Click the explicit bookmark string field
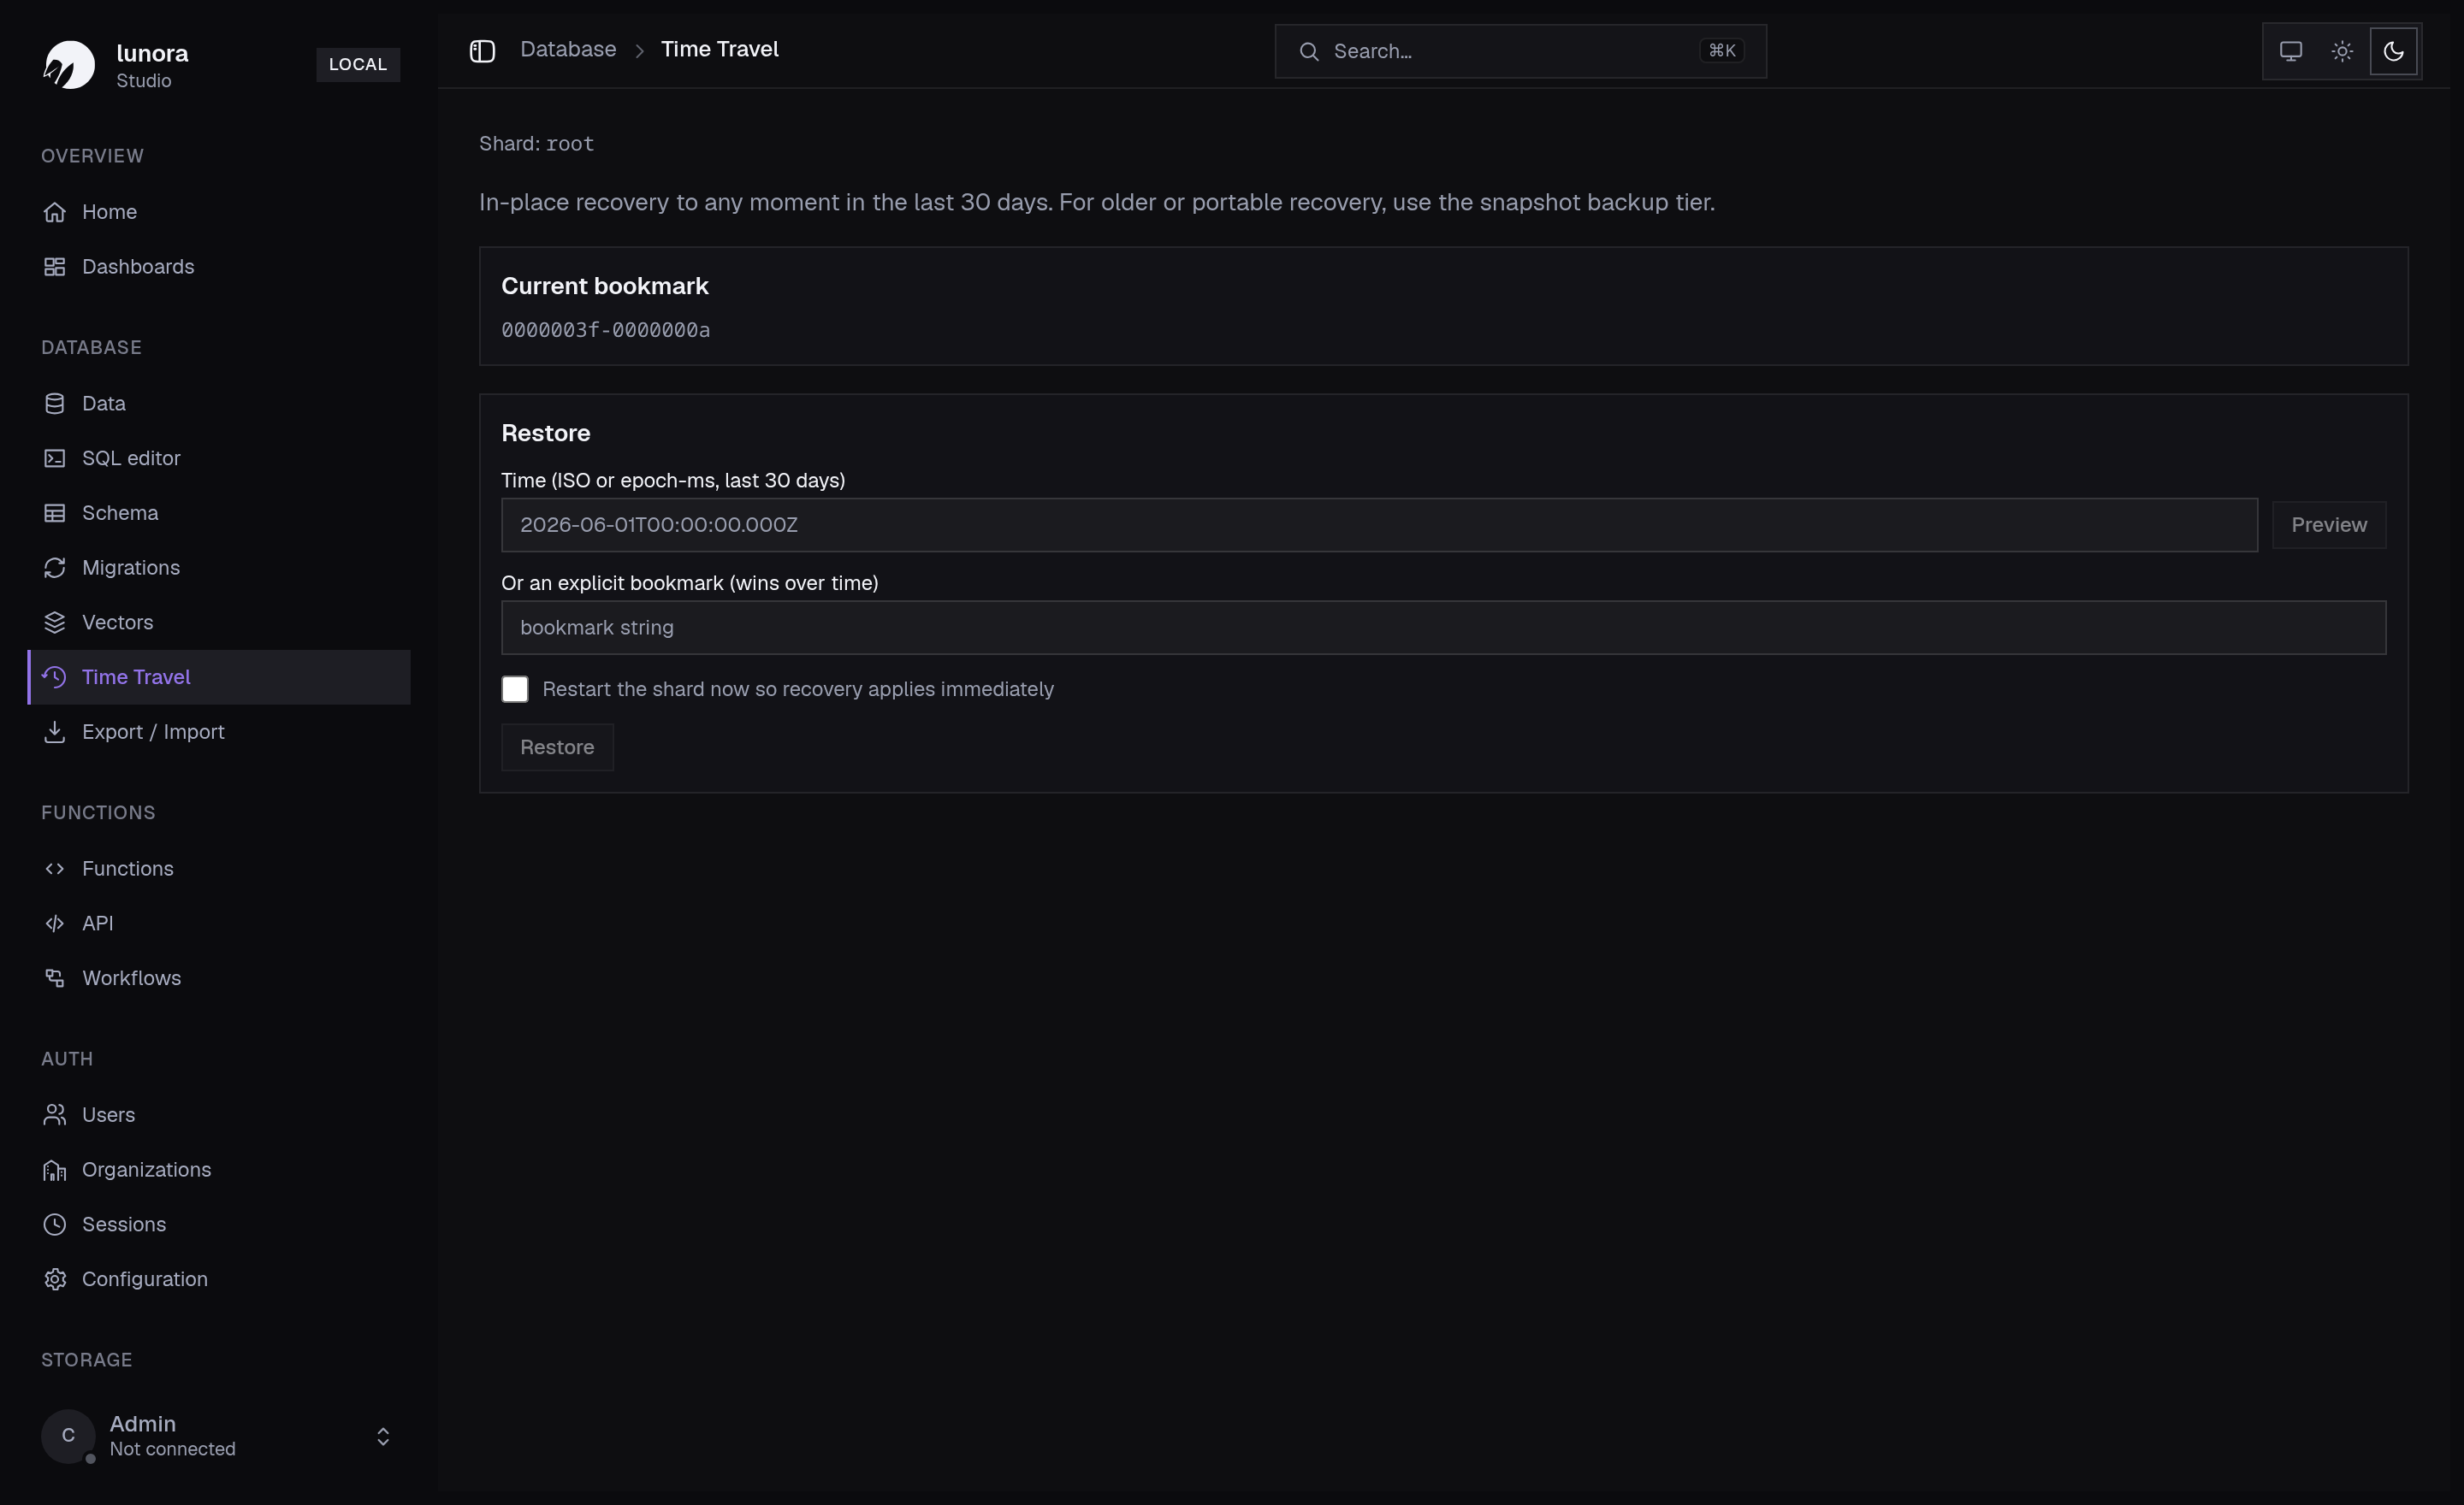This screenshot has width=2464, height=1505. pyautogui.click(x=1444, y=628)
